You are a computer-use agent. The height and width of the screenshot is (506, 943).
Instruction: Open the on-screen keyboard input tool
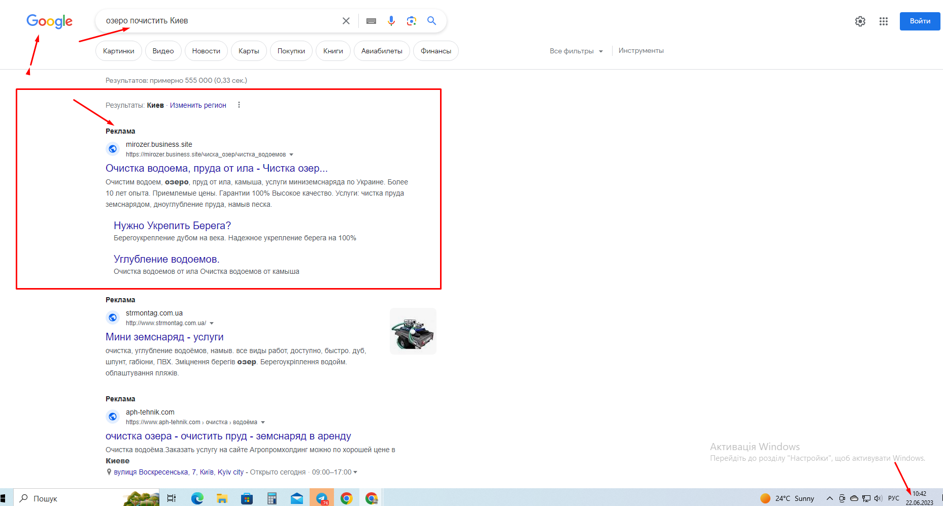(371, 21)
